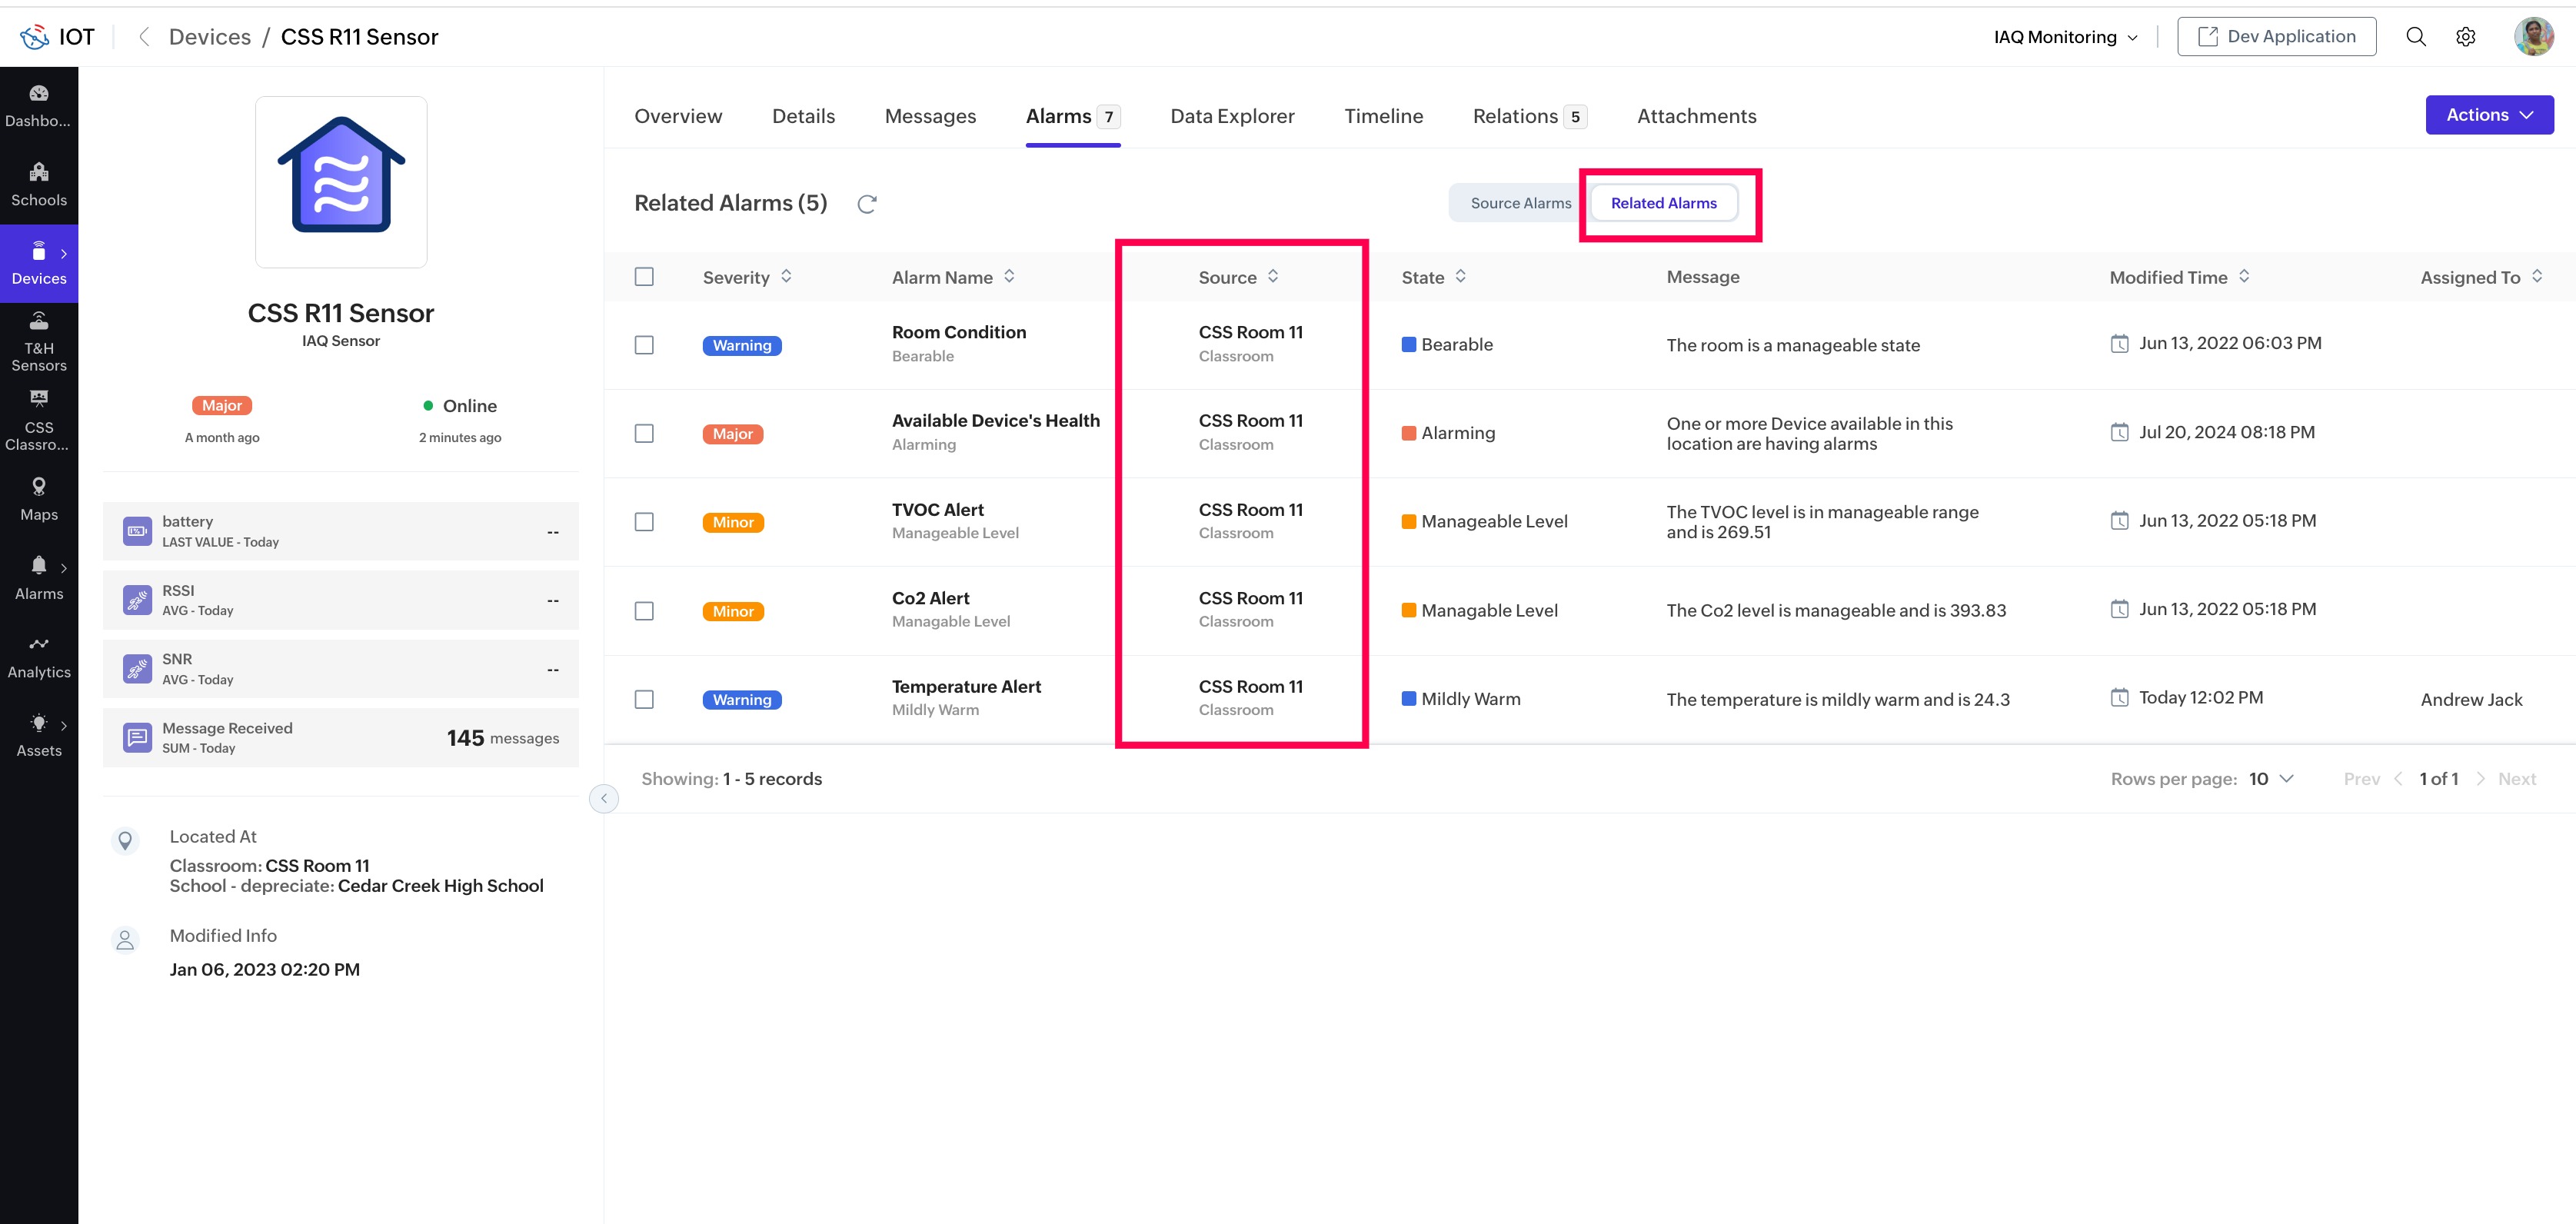Change rows per page dropdown
2576x1224 pixels.
tap(2271, 779)
